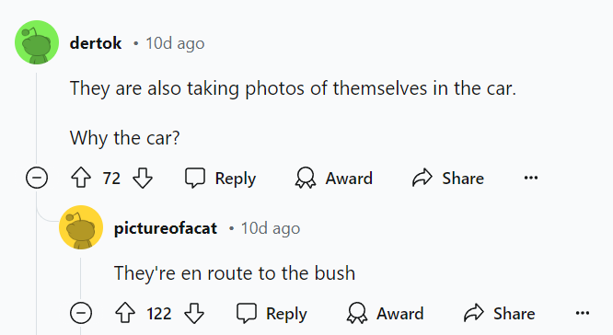Open more options for pictureofacat's reply
Screen dimensions: 613x335
(x=583, y=313)
